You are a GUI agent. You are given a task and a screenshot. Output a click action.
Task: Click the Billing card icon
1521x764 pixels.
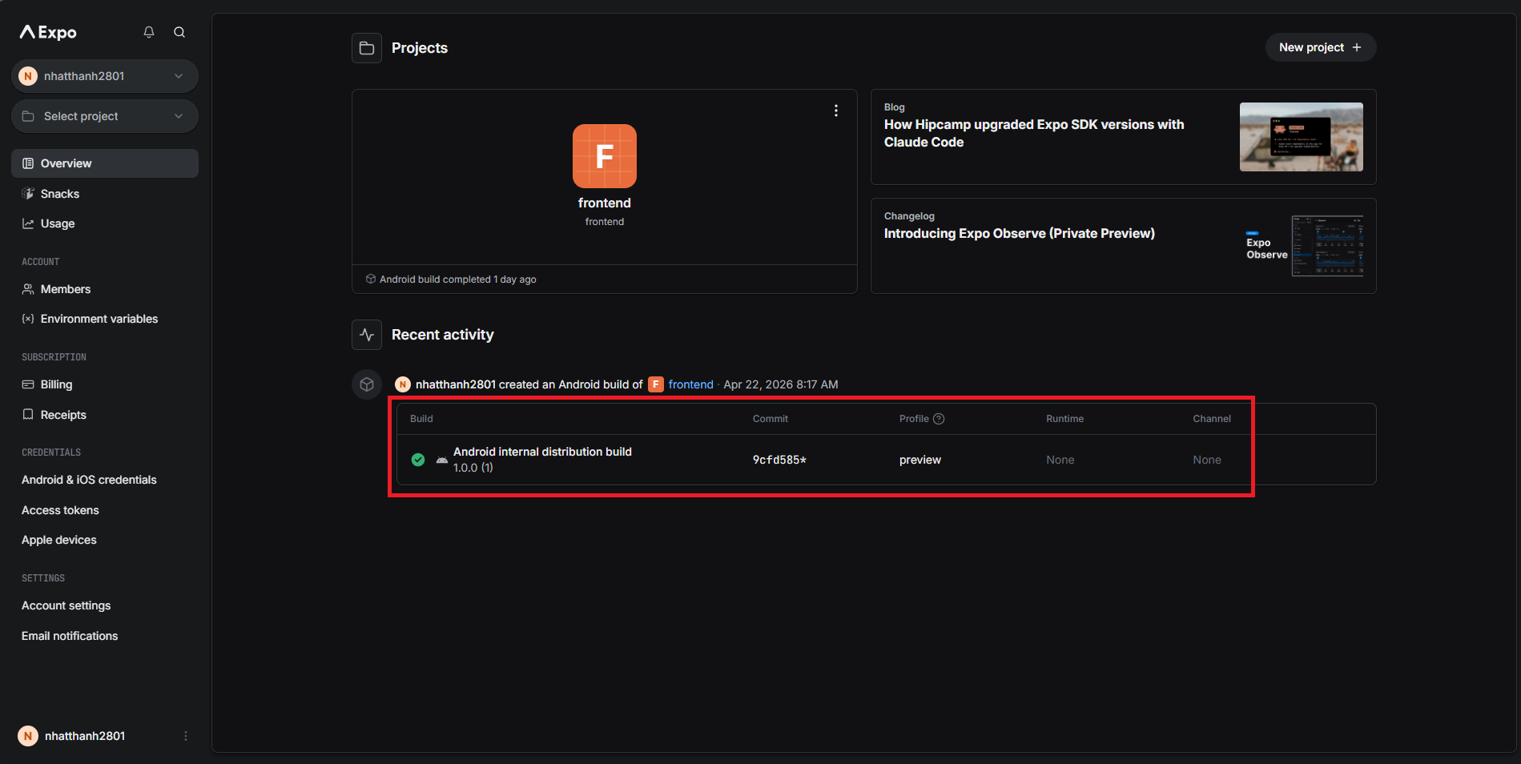[x=28, y=384]
